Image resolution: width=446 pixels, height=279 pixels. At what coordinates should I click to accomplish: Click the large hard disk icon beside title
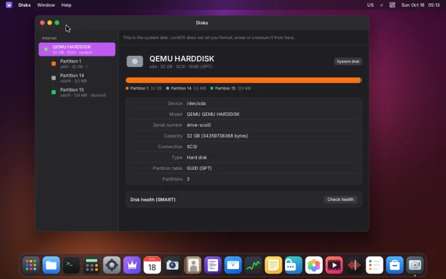coord(135,61)
